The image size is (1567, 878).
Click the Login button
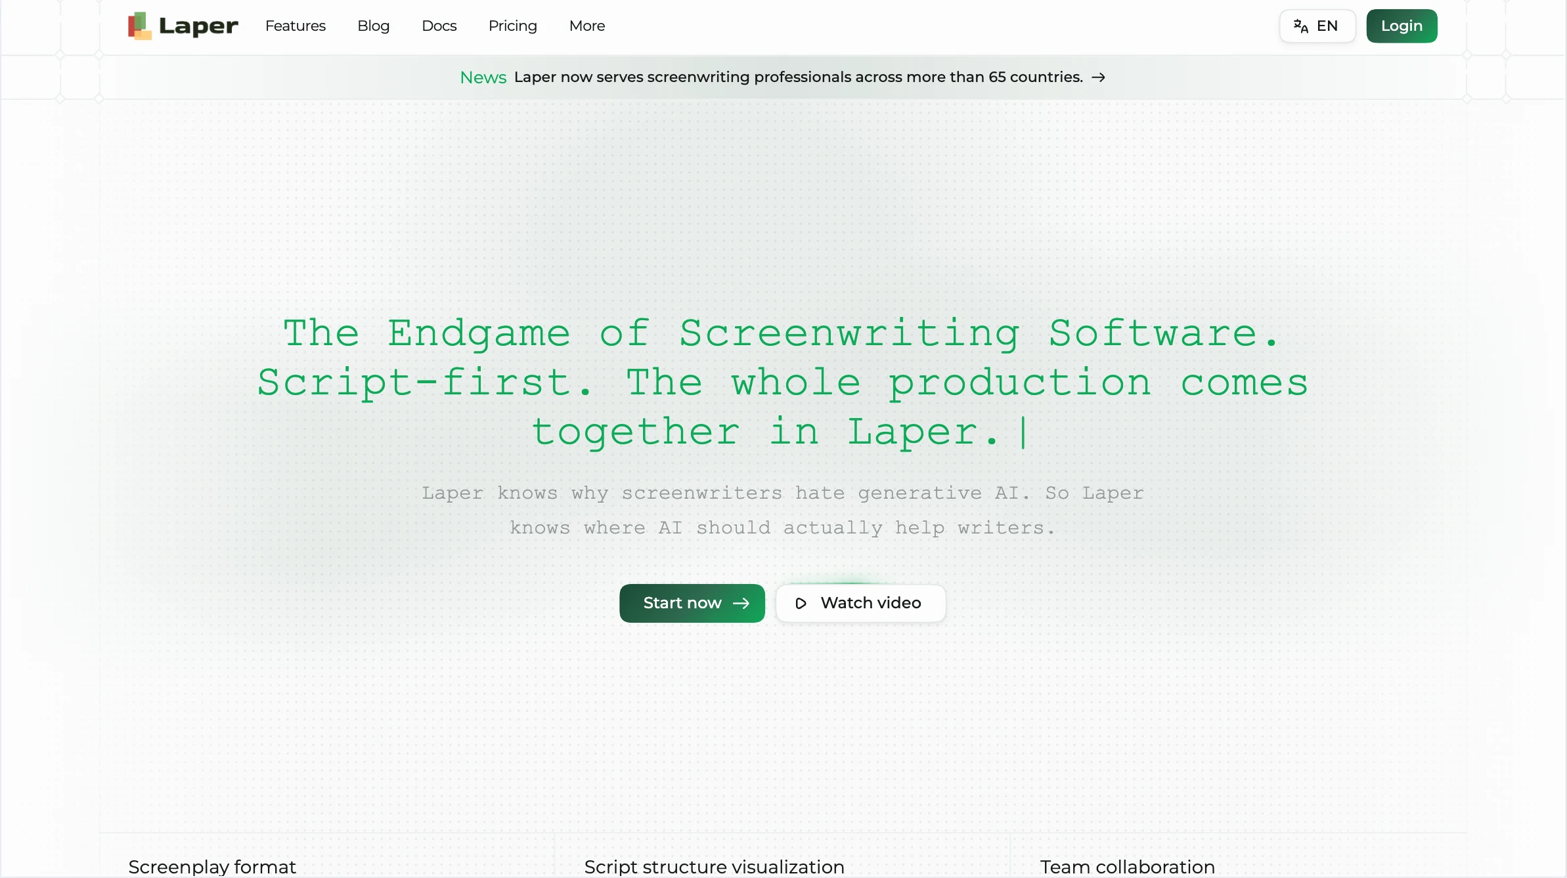[1401, 26]
